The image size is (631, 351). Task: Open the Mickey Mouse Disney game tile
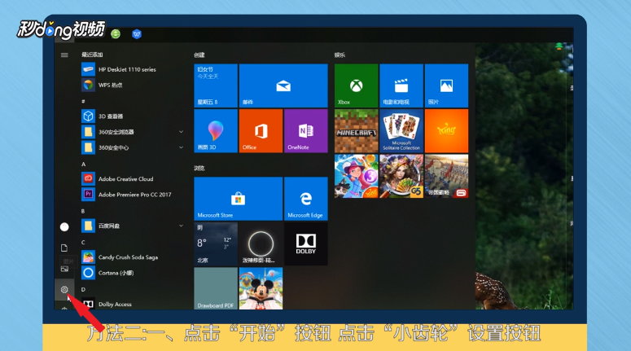click(261, 288)
